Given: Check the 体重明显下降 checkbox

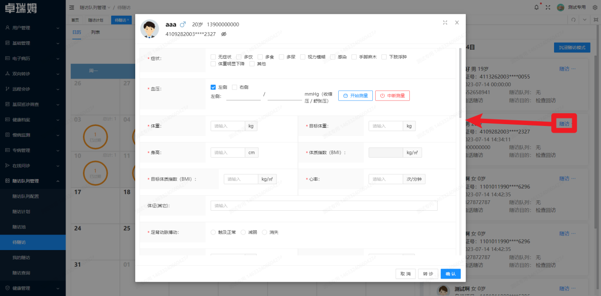Looking at the screenshot, I should click(213, 63).
